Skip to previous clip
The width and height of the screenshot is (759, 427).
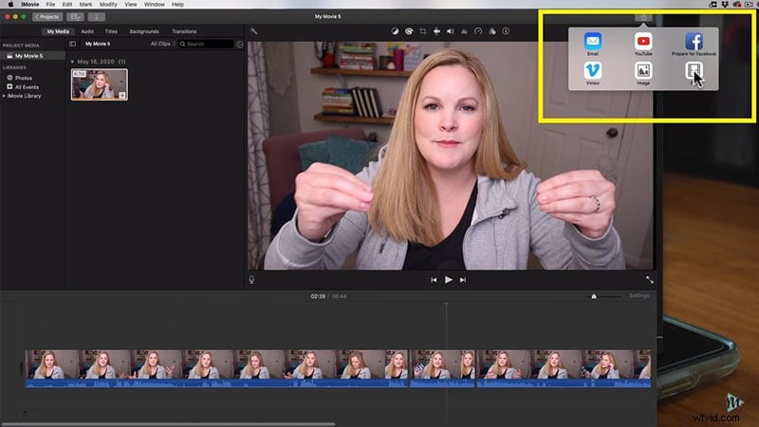click(434, 280)
